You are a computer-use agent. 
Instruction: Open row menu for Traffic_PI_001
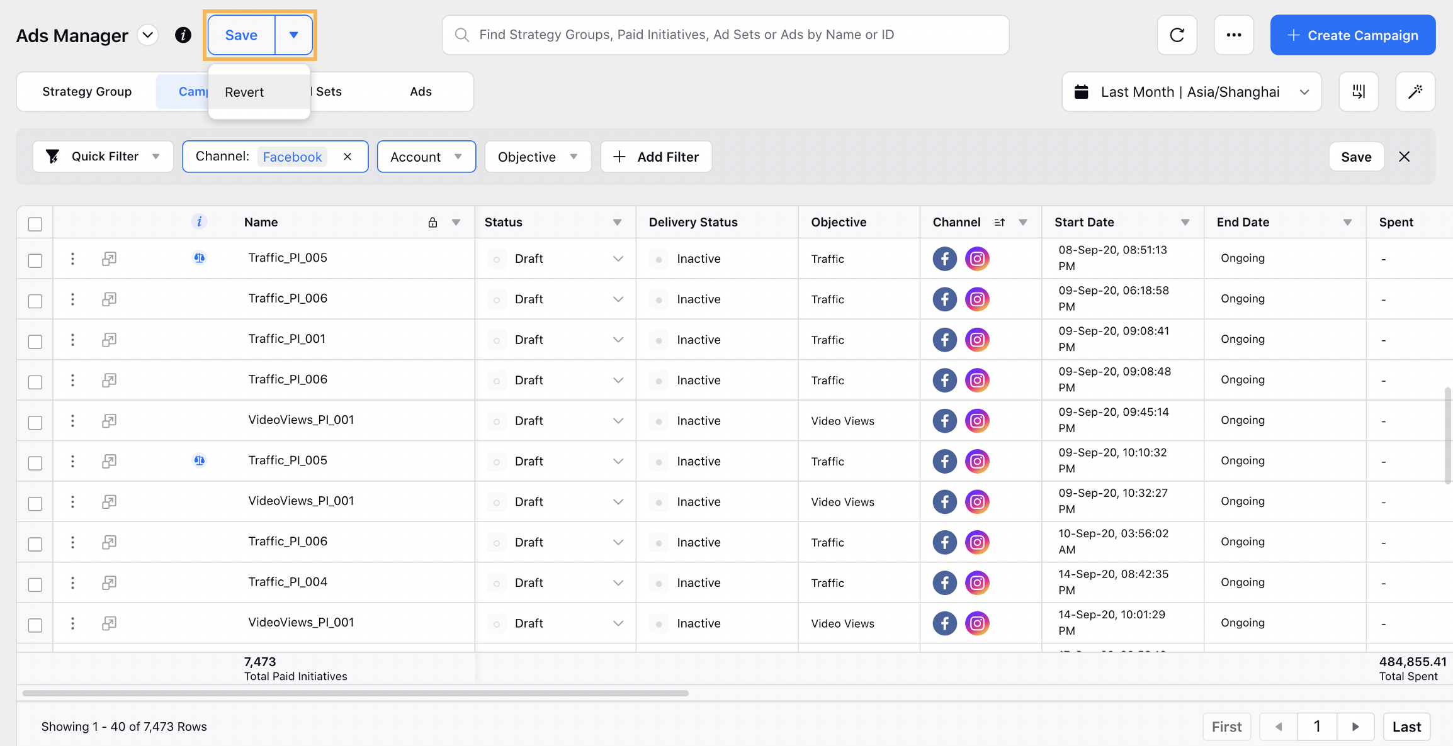(72, 340)
